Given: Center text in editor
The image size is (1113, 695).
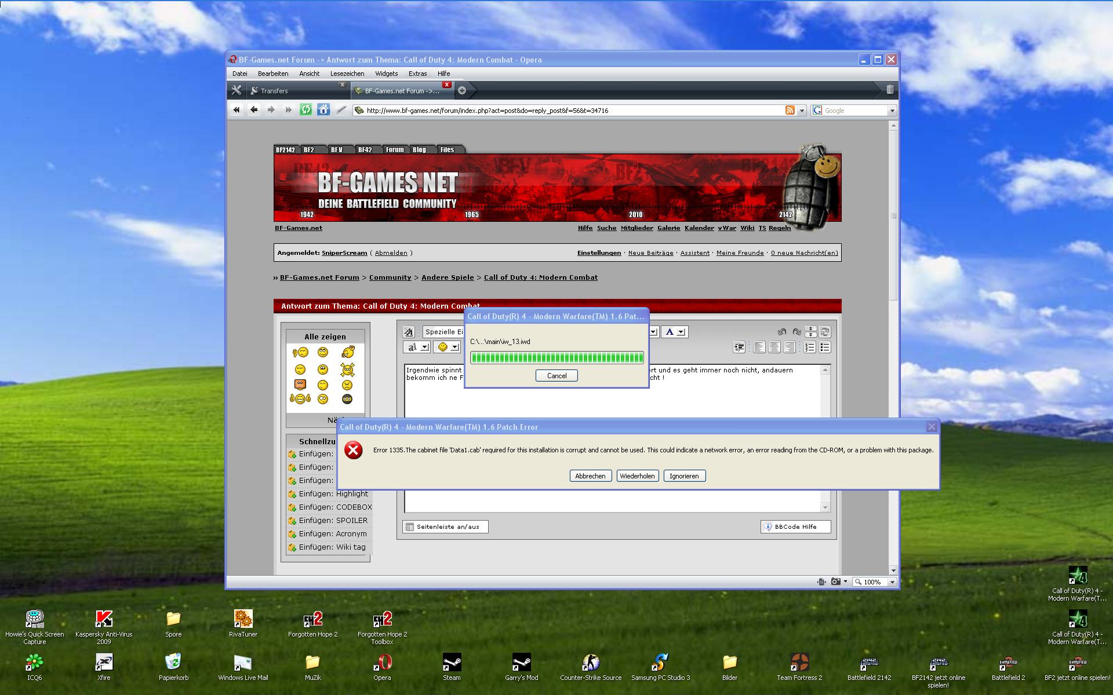Looking at the screenshot, I should (774, 347).
